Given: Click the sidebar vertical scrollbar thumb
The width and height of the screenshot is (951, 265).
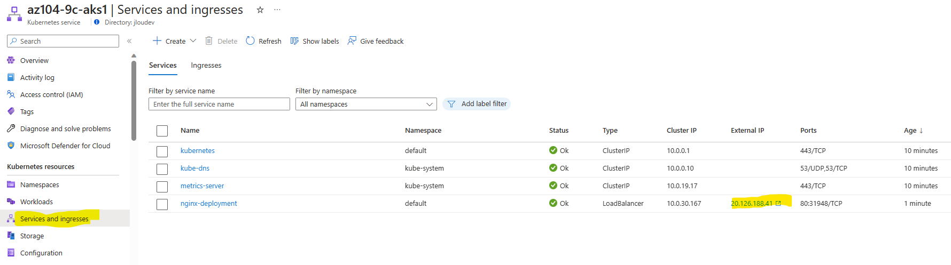Looking at the screenshot, I should tap(134, 100).
